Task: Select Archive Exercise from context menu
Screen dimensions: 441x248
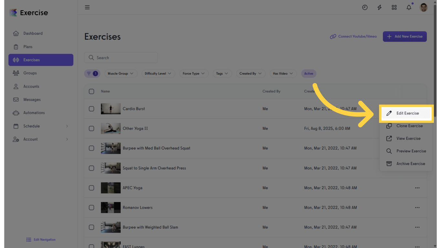Action: [406, 164]
